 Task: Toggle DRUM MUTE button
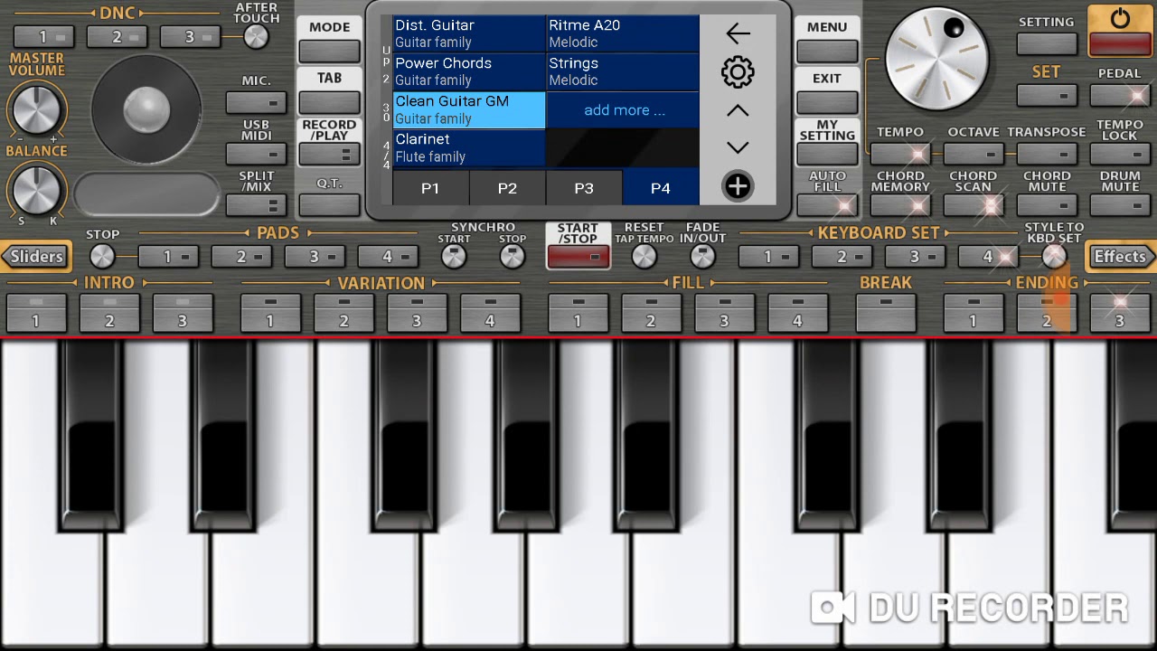coord(1120,205)
